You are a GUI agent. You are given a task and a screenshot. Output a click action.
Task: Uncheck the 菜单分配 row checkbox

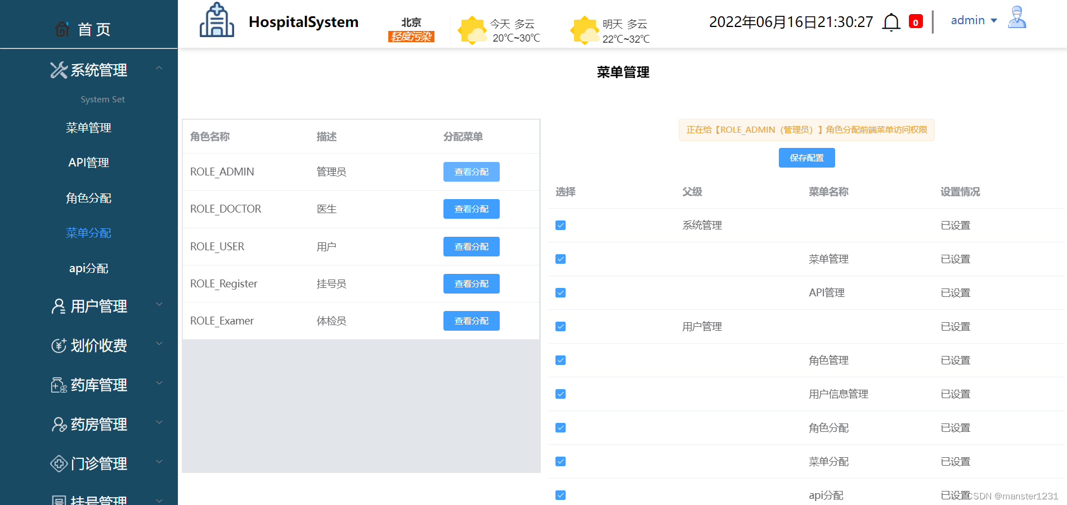click(x=561, y=462)
